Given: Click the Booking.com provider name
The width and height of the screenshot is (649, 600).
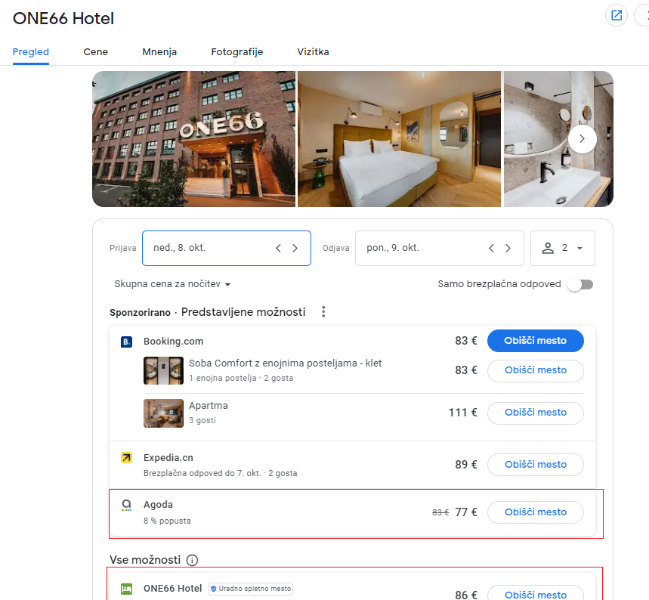Looking at the screenshot, I should pos(174,342).
